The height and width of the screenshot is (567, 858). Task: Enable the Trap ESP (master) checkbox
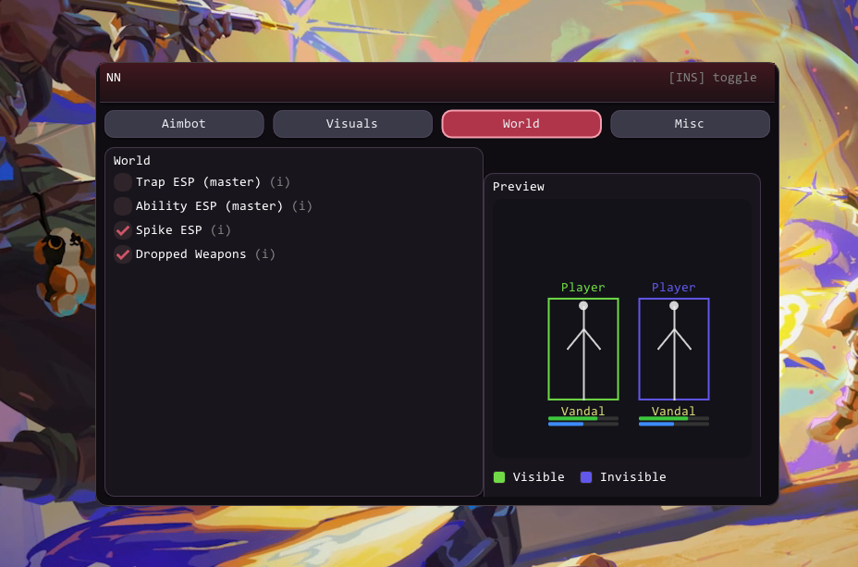coord(123,182)
